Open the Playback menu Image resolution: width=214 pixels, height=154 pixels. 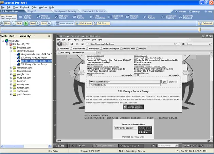point(25,7)
